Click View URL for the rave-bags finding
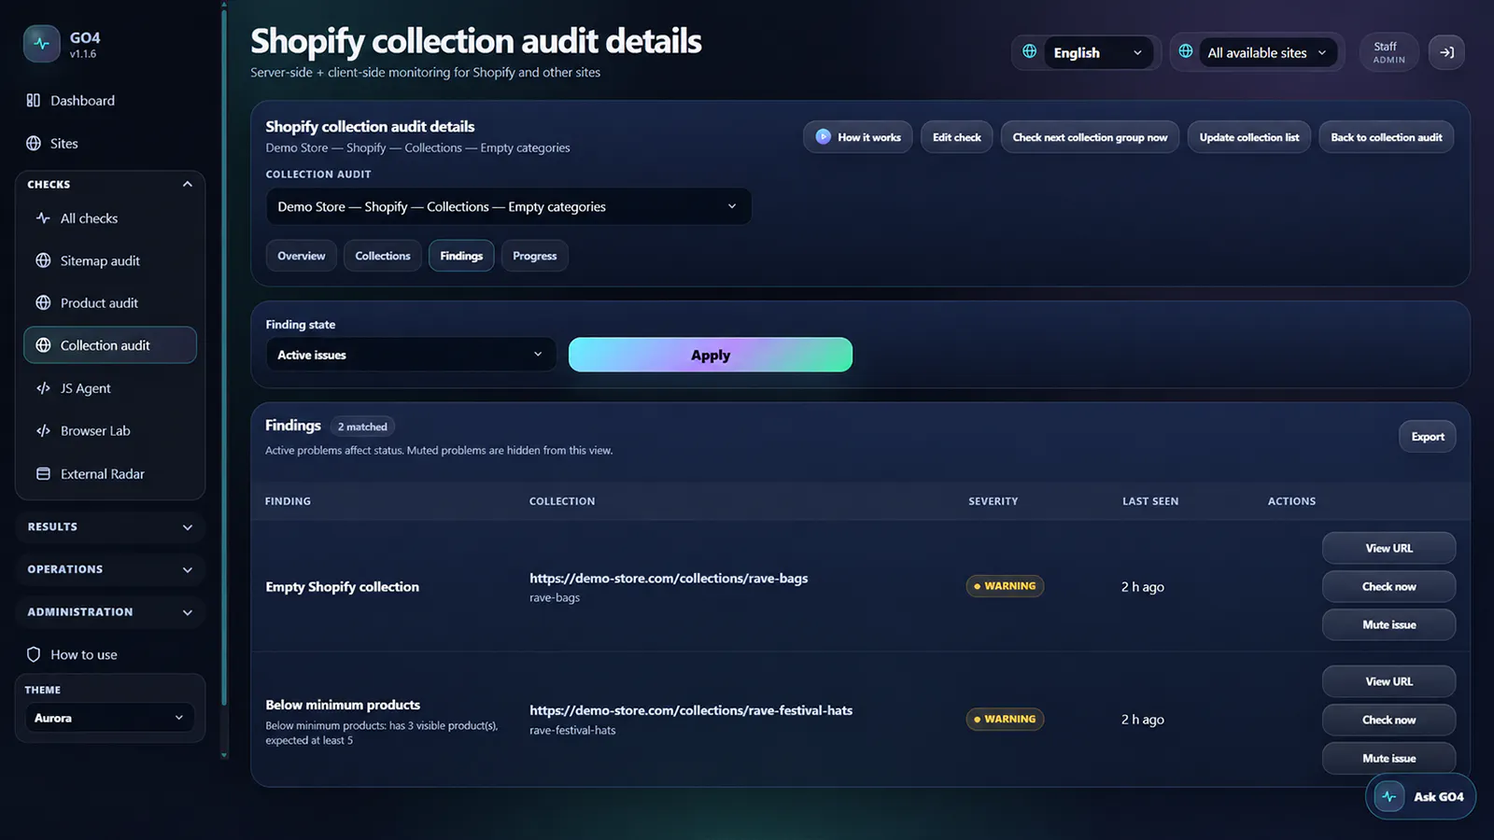Viewport: 1494px width, 840px height. coord(1389,548)
